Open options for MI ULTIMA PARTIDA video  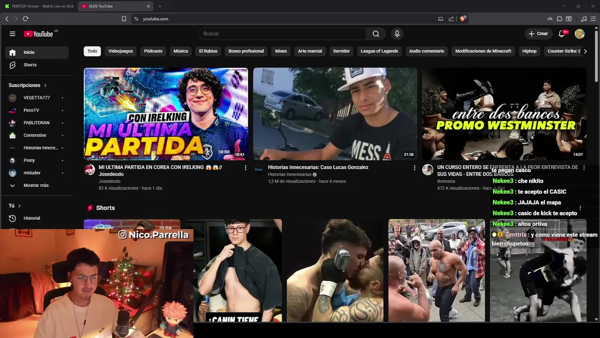[246, 168]
